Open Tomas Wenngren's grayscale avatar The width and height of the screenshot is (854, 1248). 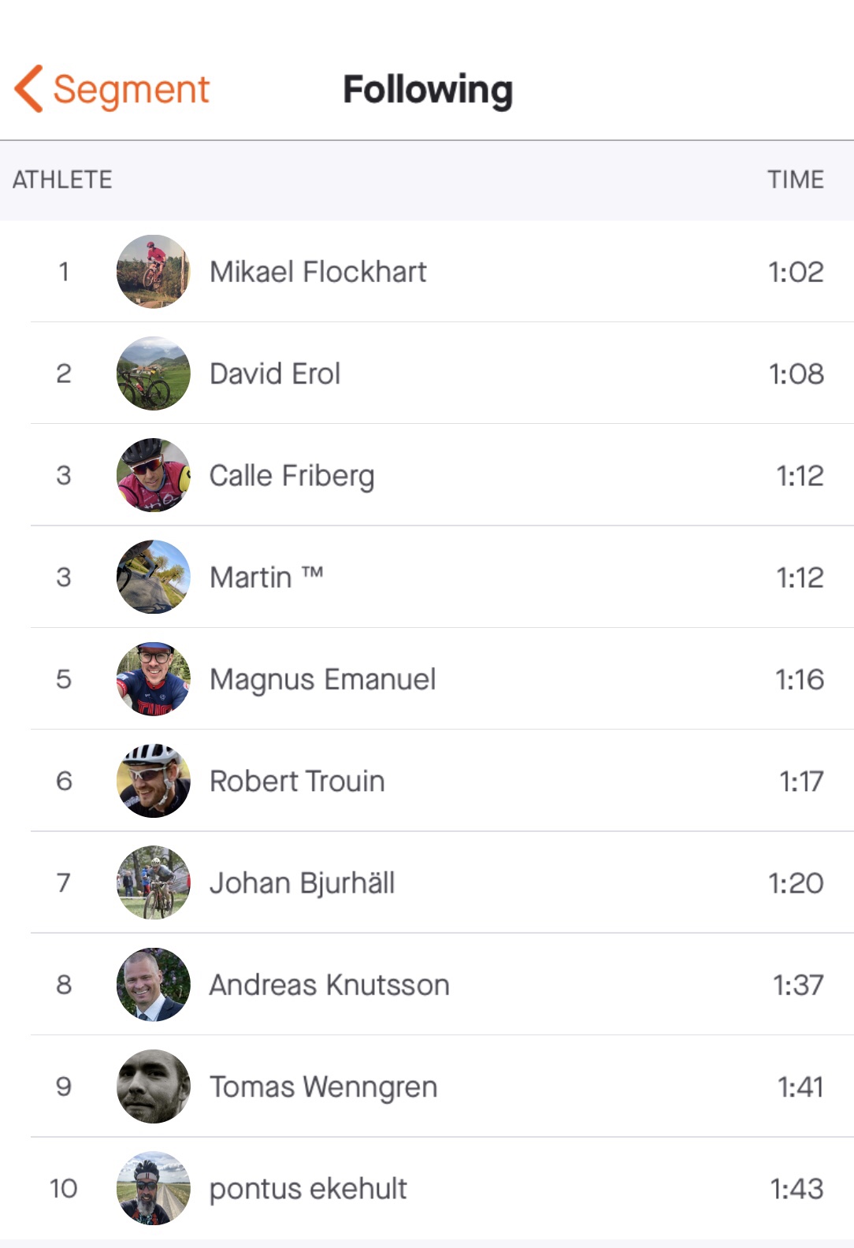tap(153, 1086)
